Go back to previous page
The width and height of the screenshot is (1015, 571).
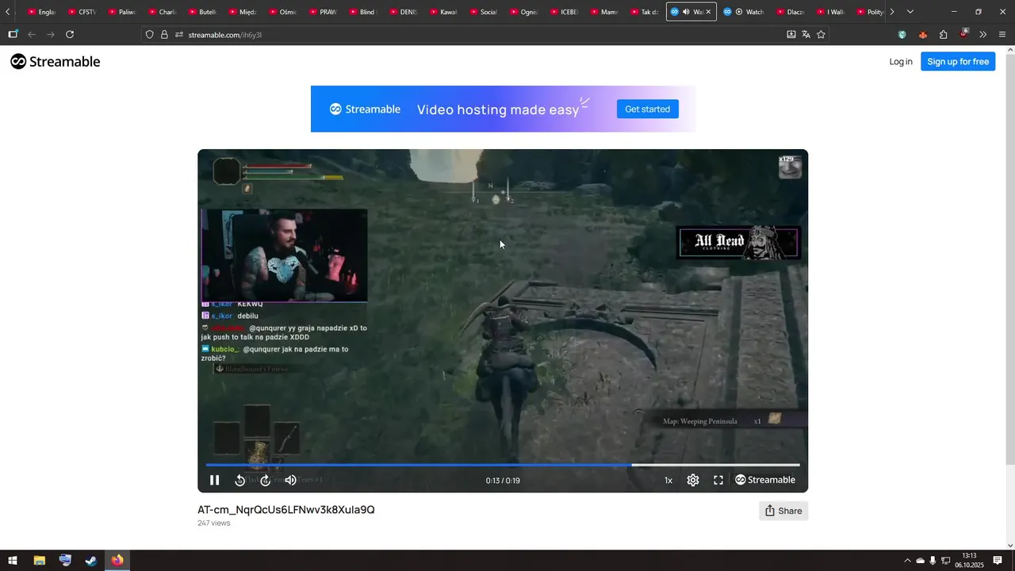32,34
